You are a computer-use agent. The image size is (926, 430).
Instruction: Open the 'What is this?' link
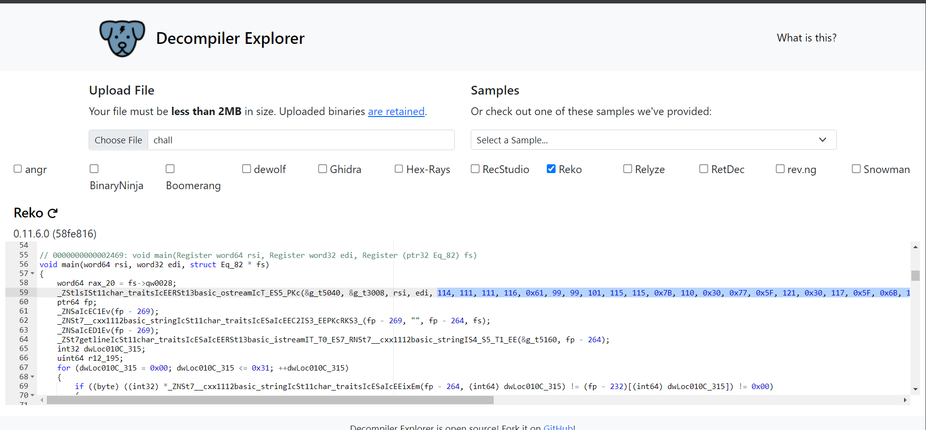(807, 38)
